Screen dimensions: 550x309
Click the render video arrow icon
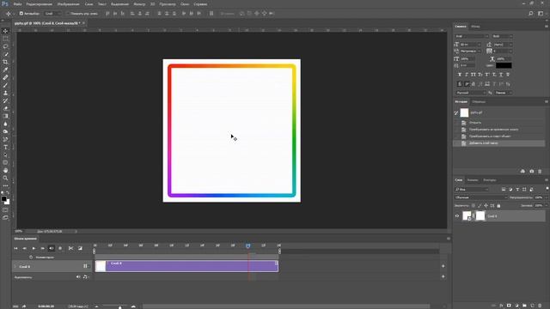[x=24, y=306]
